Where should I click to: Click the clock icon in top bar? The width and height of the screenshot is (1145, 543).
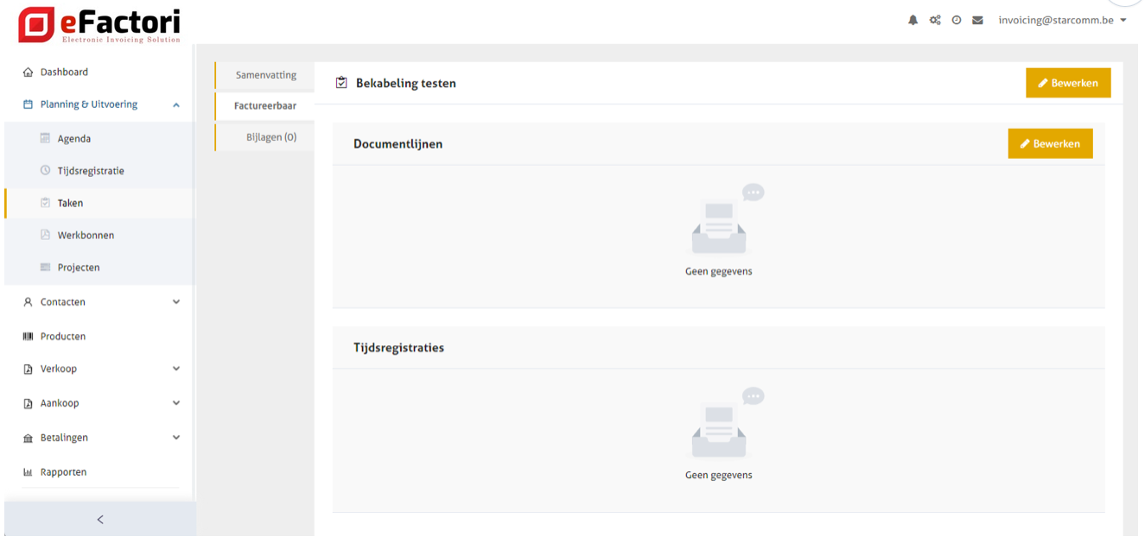pyautogui.click(x=957, y=20)
